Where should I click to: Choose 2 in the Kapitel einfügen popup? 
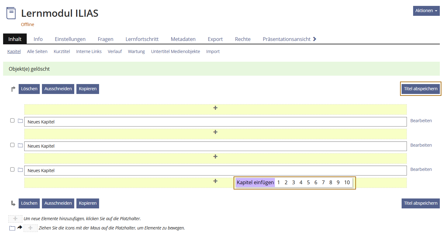(x=286, y=182)
